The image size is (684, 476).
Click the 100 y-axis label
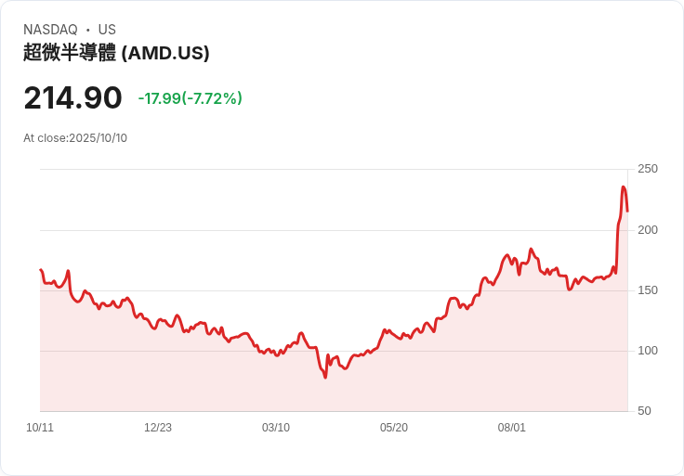(648, 351)
